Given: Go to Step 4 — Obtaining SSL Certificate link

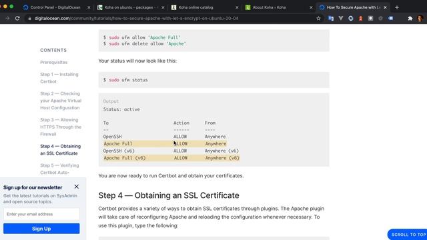Looking at the screenshot, I should point(61,149).
